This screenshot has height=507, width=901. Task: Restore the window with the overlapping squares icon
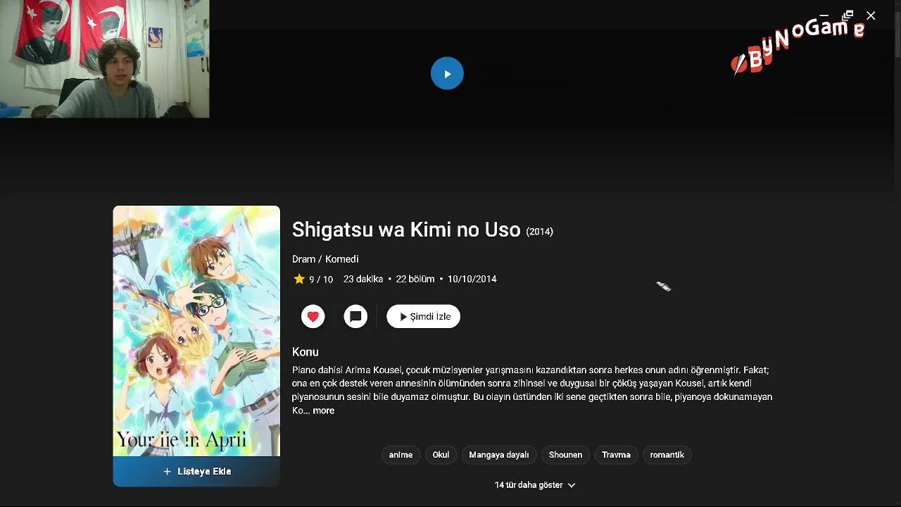[848, 15]
